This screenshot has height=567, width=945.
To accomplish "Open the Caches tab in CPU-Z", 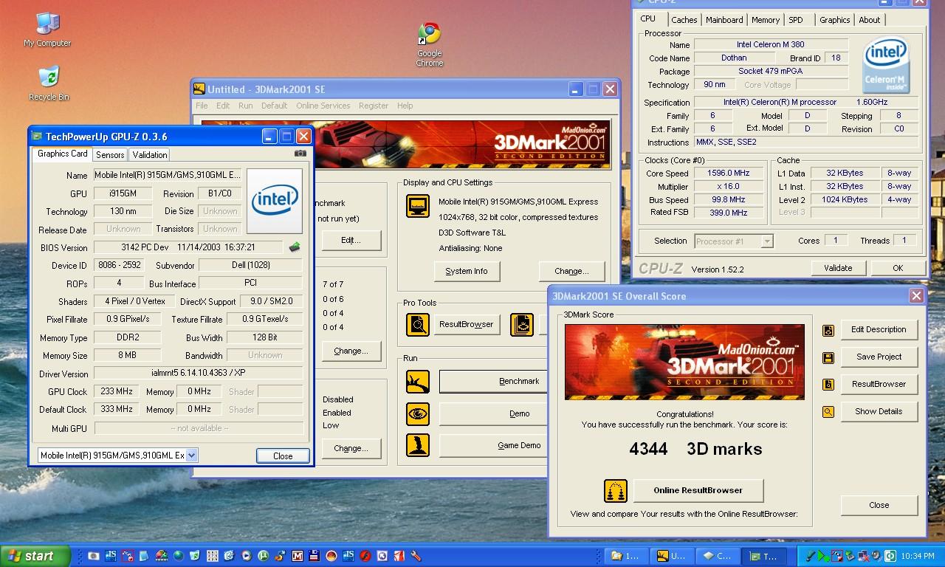I will [x=684, y=20].
